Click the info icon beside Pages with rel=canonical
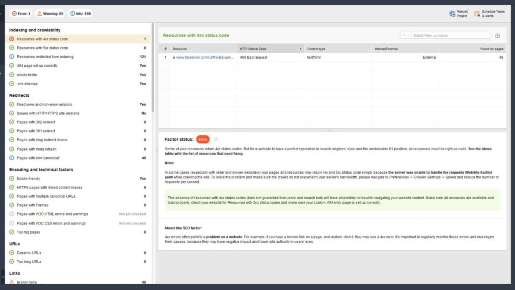Viewport: 515px width, 290px height. point(12,158)
